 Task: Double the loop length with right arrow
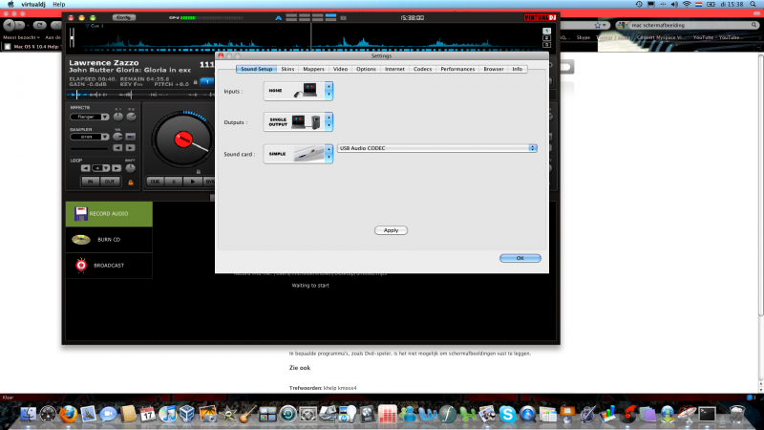click(117, 168)
